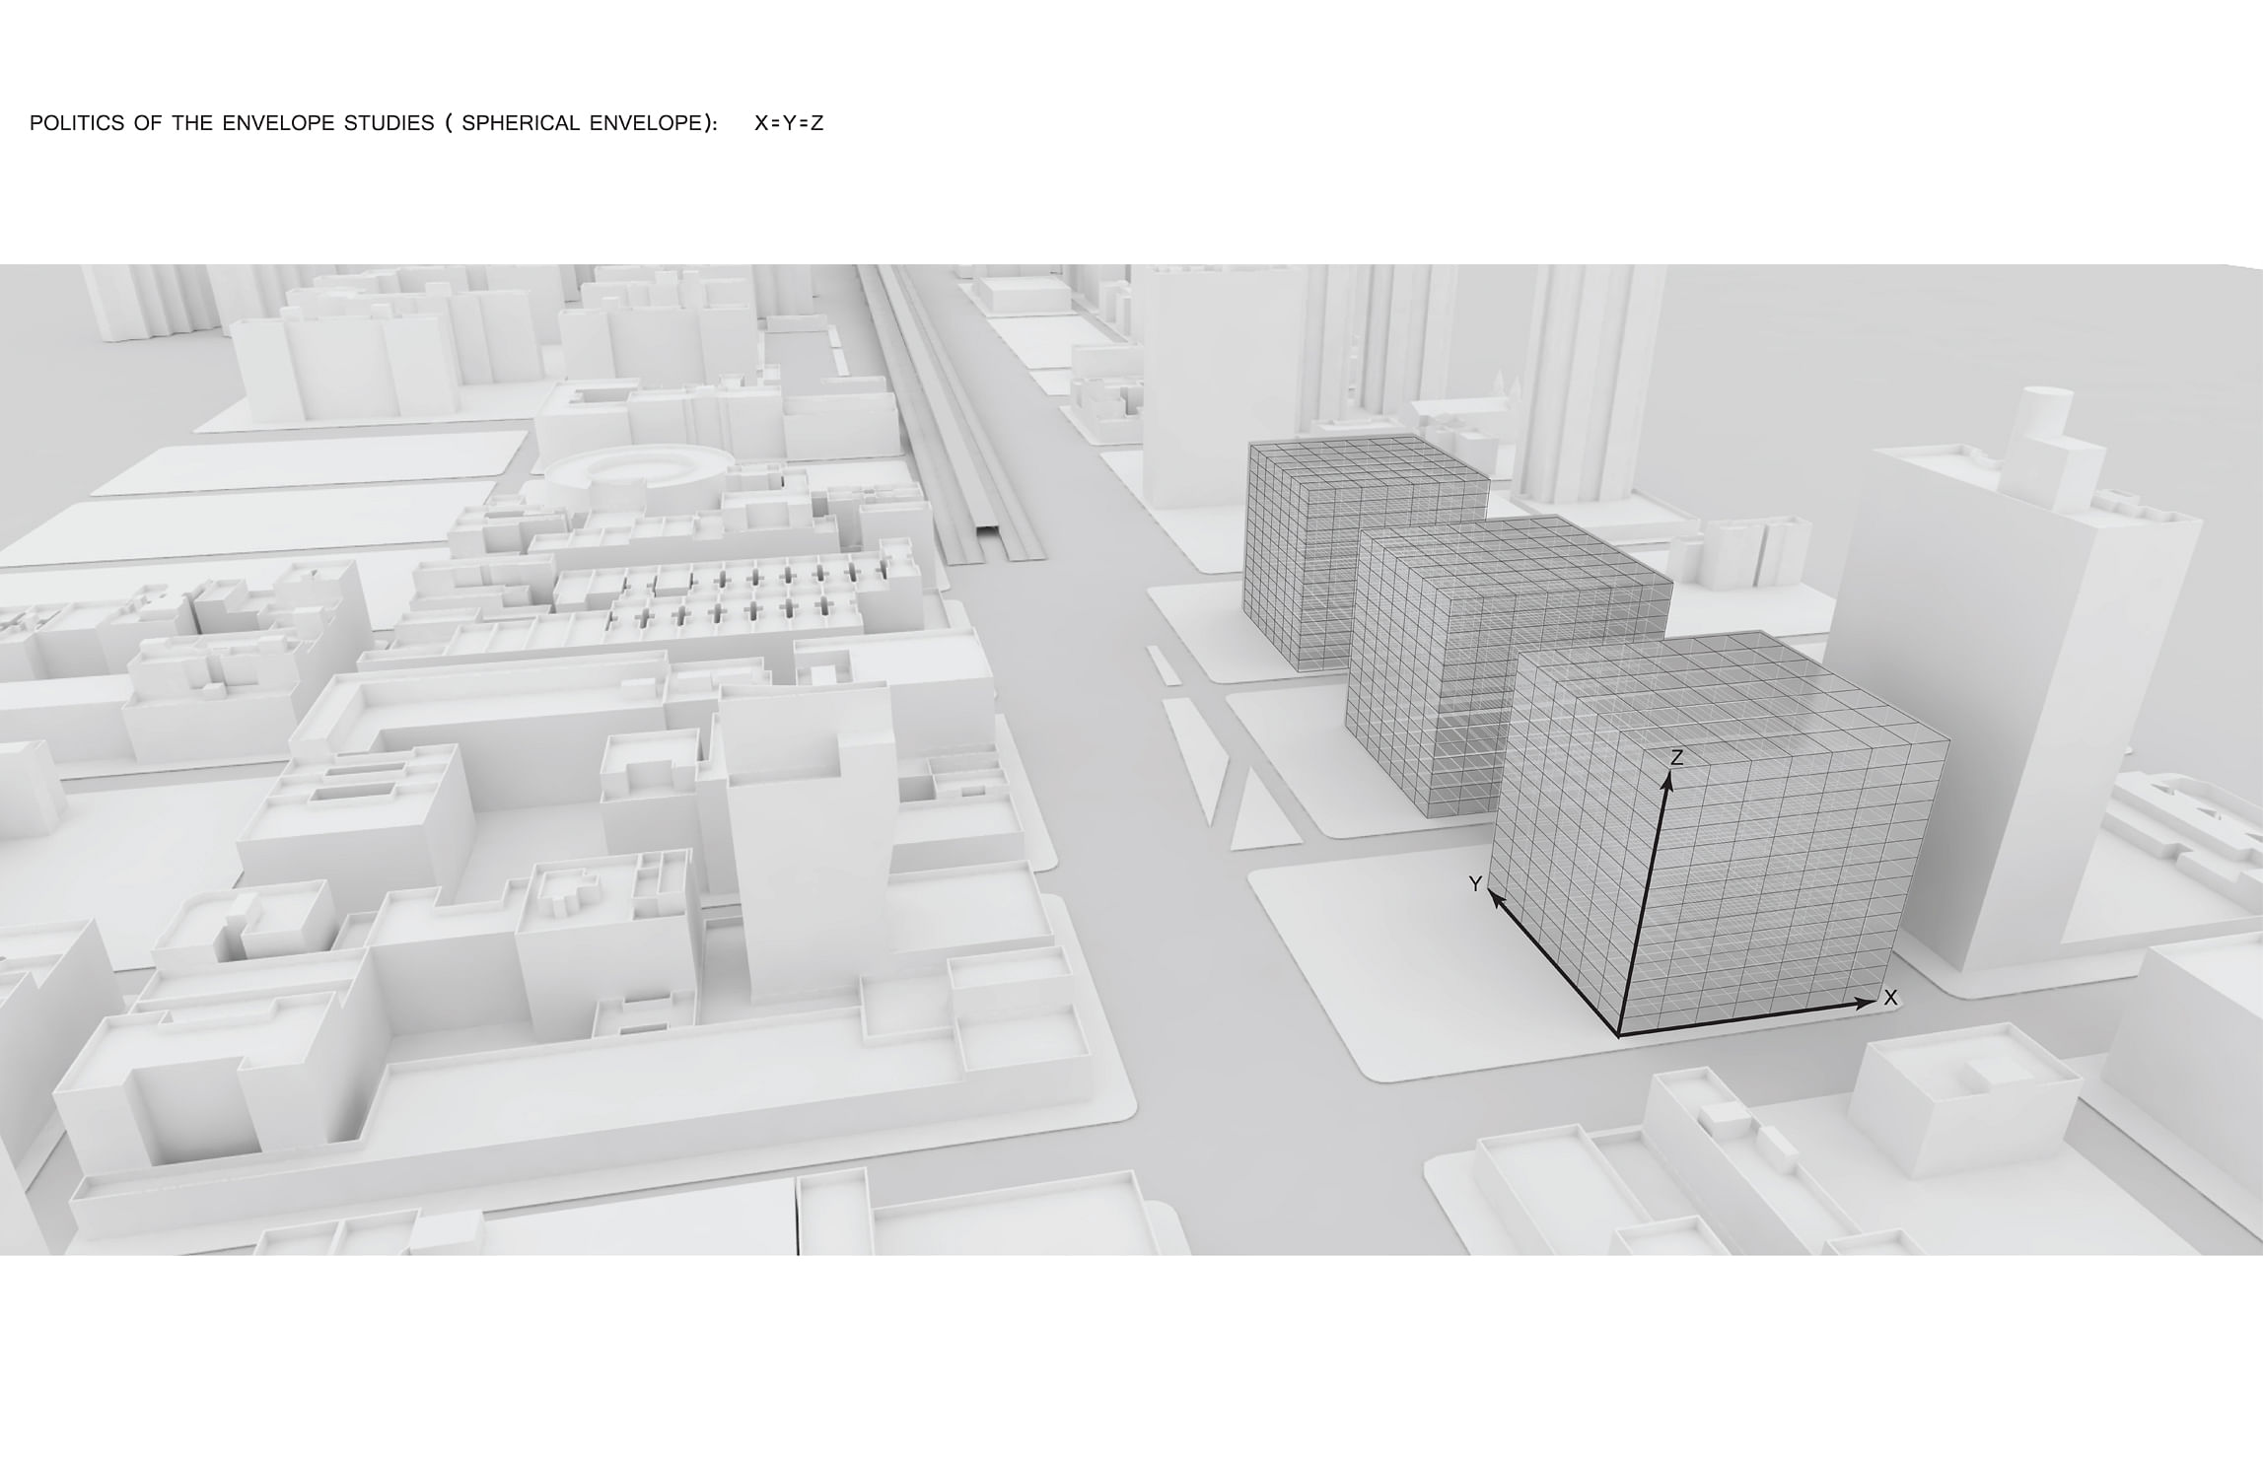Click the title text 'Politics of the Envelope Studies'

click(x=232, y=123)
